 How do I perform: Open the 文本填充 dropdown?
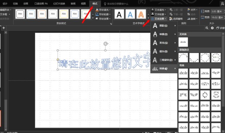point(159,10)
